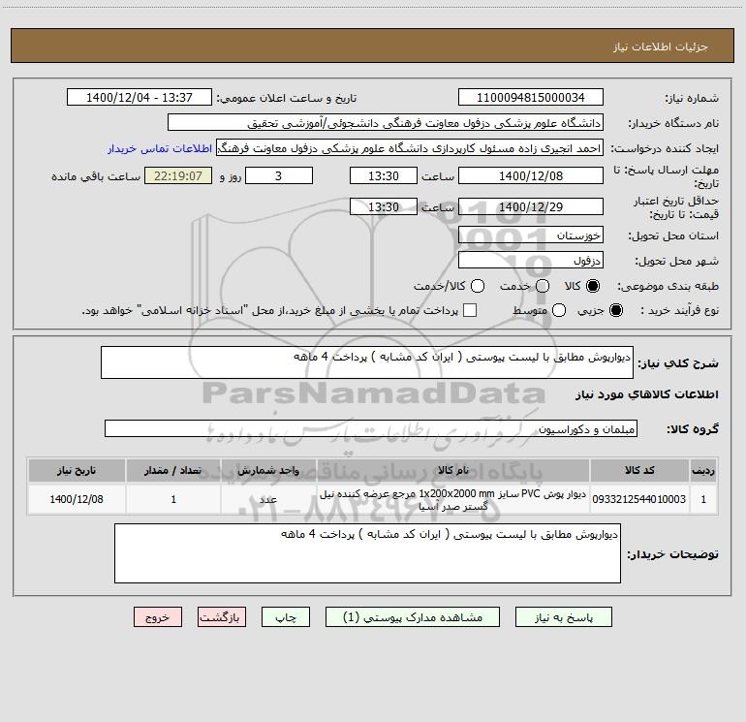Click the price validity time 13:30 field
746x722 pixels.
[384, 206]
